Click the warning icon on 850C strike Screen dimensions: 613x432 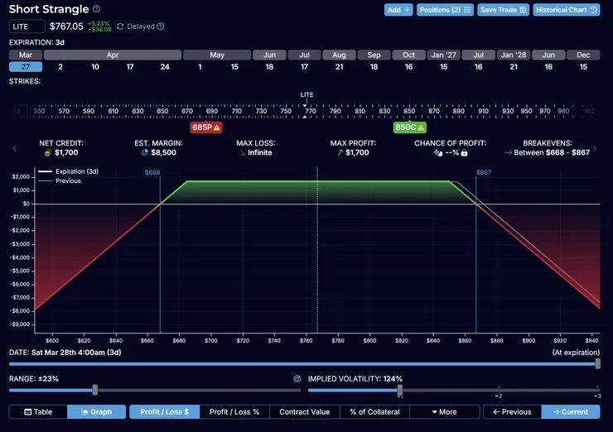click(421, 128)
